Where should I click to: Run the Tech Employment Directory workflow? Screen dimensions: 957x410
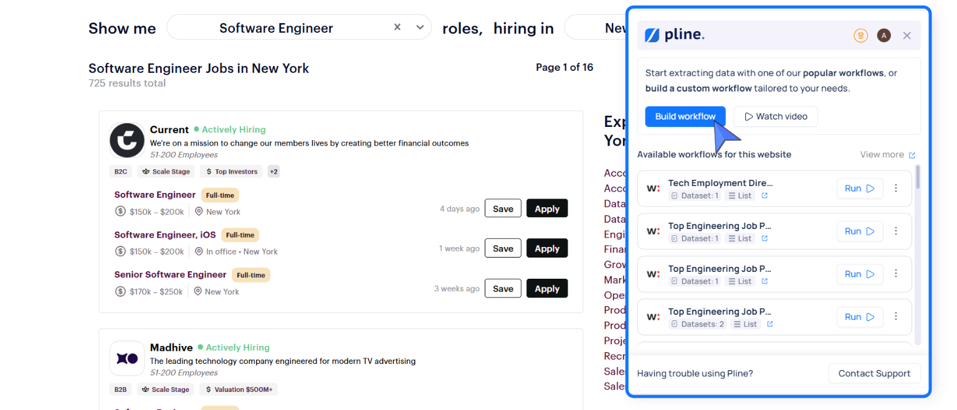click(x=860, y=189)
